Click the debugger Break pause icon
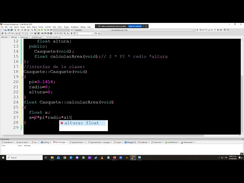Viewport: 244px width, 183px height. (218, 30)
